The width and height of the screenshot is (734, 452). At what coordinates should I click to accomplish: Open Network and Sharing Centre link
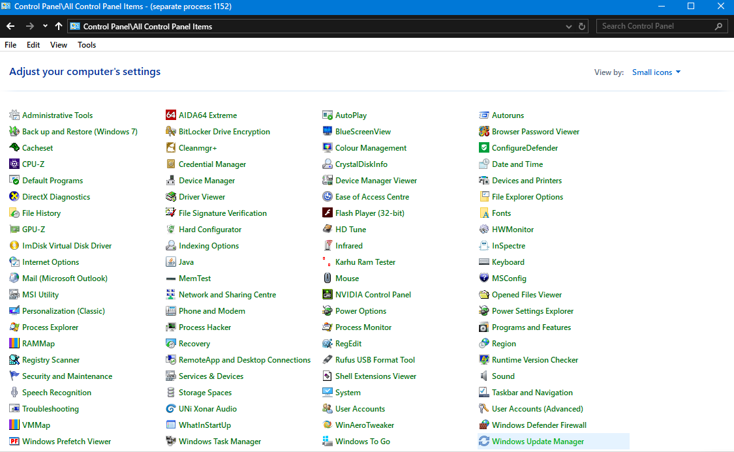coord(228,295)
